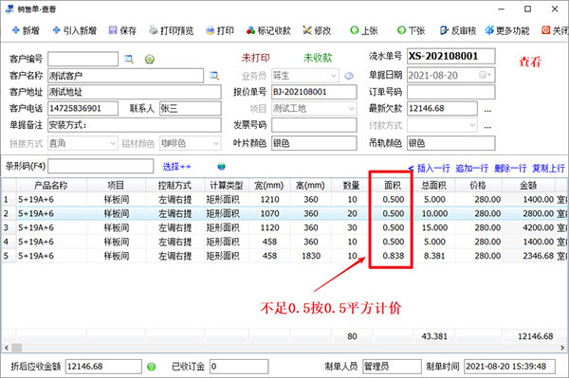Click the horizontal scrollbar right arrow
Image resolution: width=569 pixels, height=378 pixels.
[x=562, y=348]
